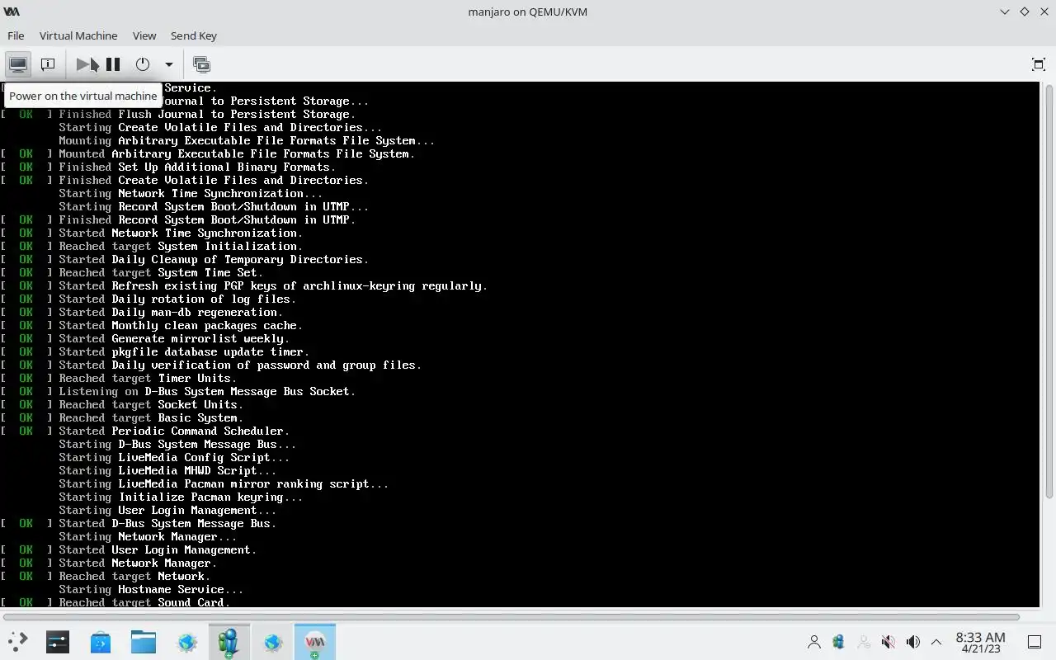This screenshot has height=660, width=1056.
Task: Open audio volume tray icon
Action: [x=913, y=642]
